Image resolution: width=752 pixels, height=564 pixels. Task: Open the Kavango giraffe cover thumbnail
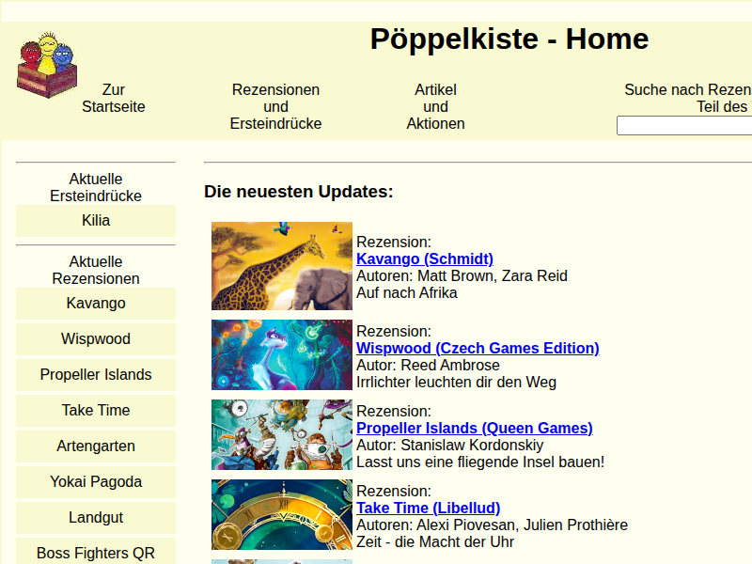coord(281,266)
